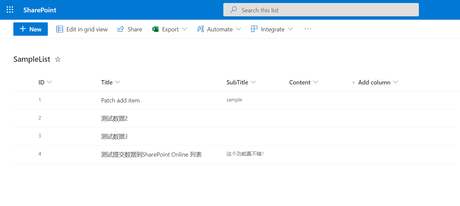Click the Automate flow icon
The width and height of the screenshot is (460, 206).
[x=201, y=29]
